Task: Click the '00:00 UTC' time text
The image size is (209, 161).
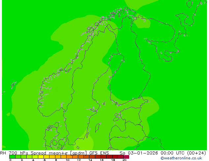Action: pos(173,153)
